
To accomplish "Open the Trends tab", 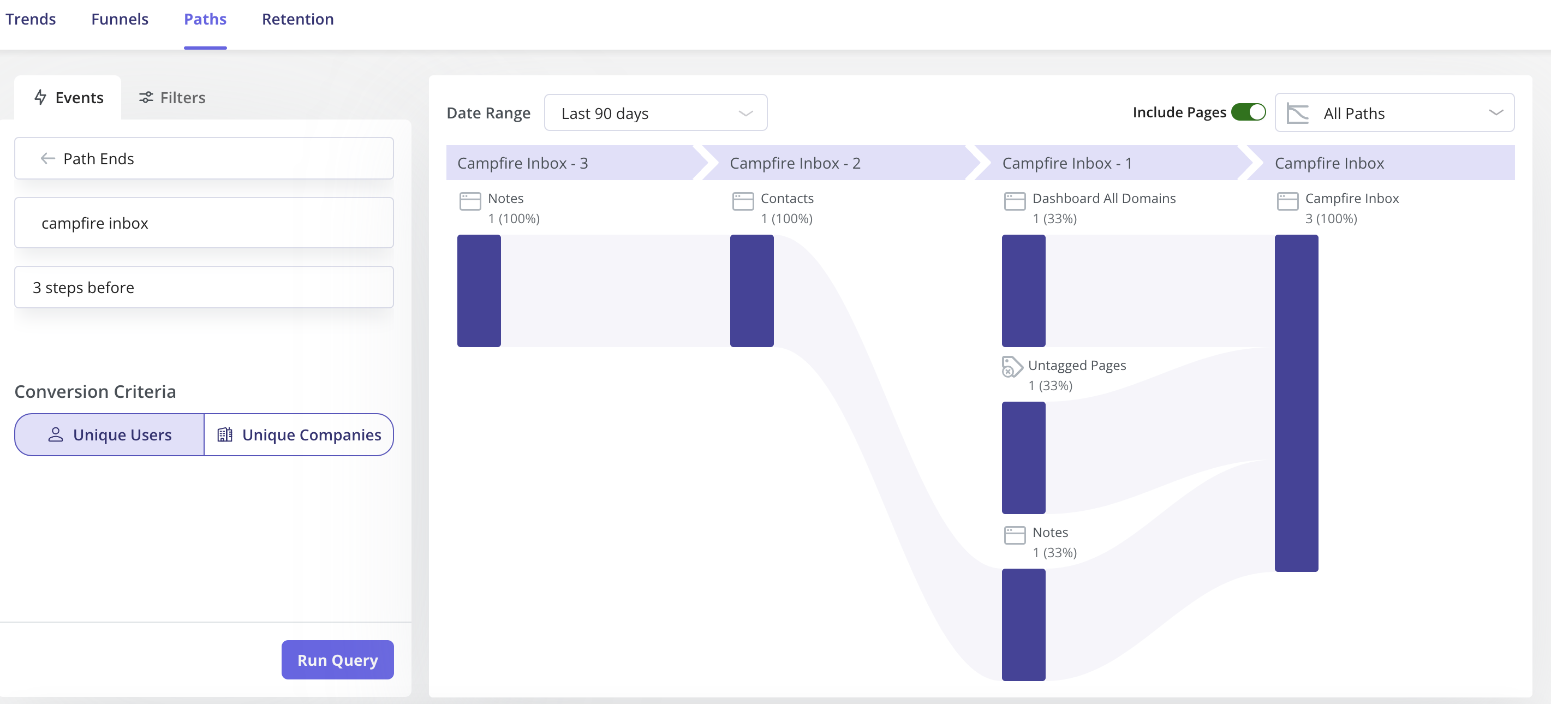I will click(31, 19).
